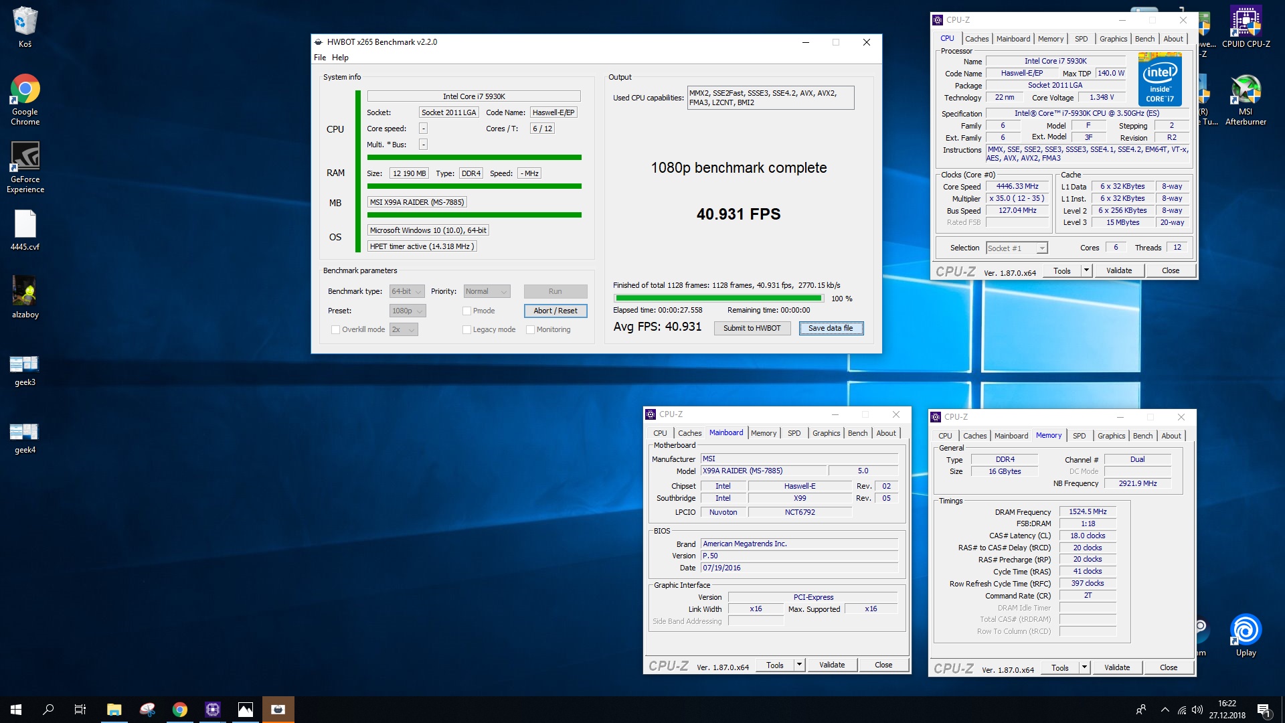This screenshot has width=1285, height=723.
Task: Switch to HWBOT x265 taskbar icon
Action: (x=278, y=710)
